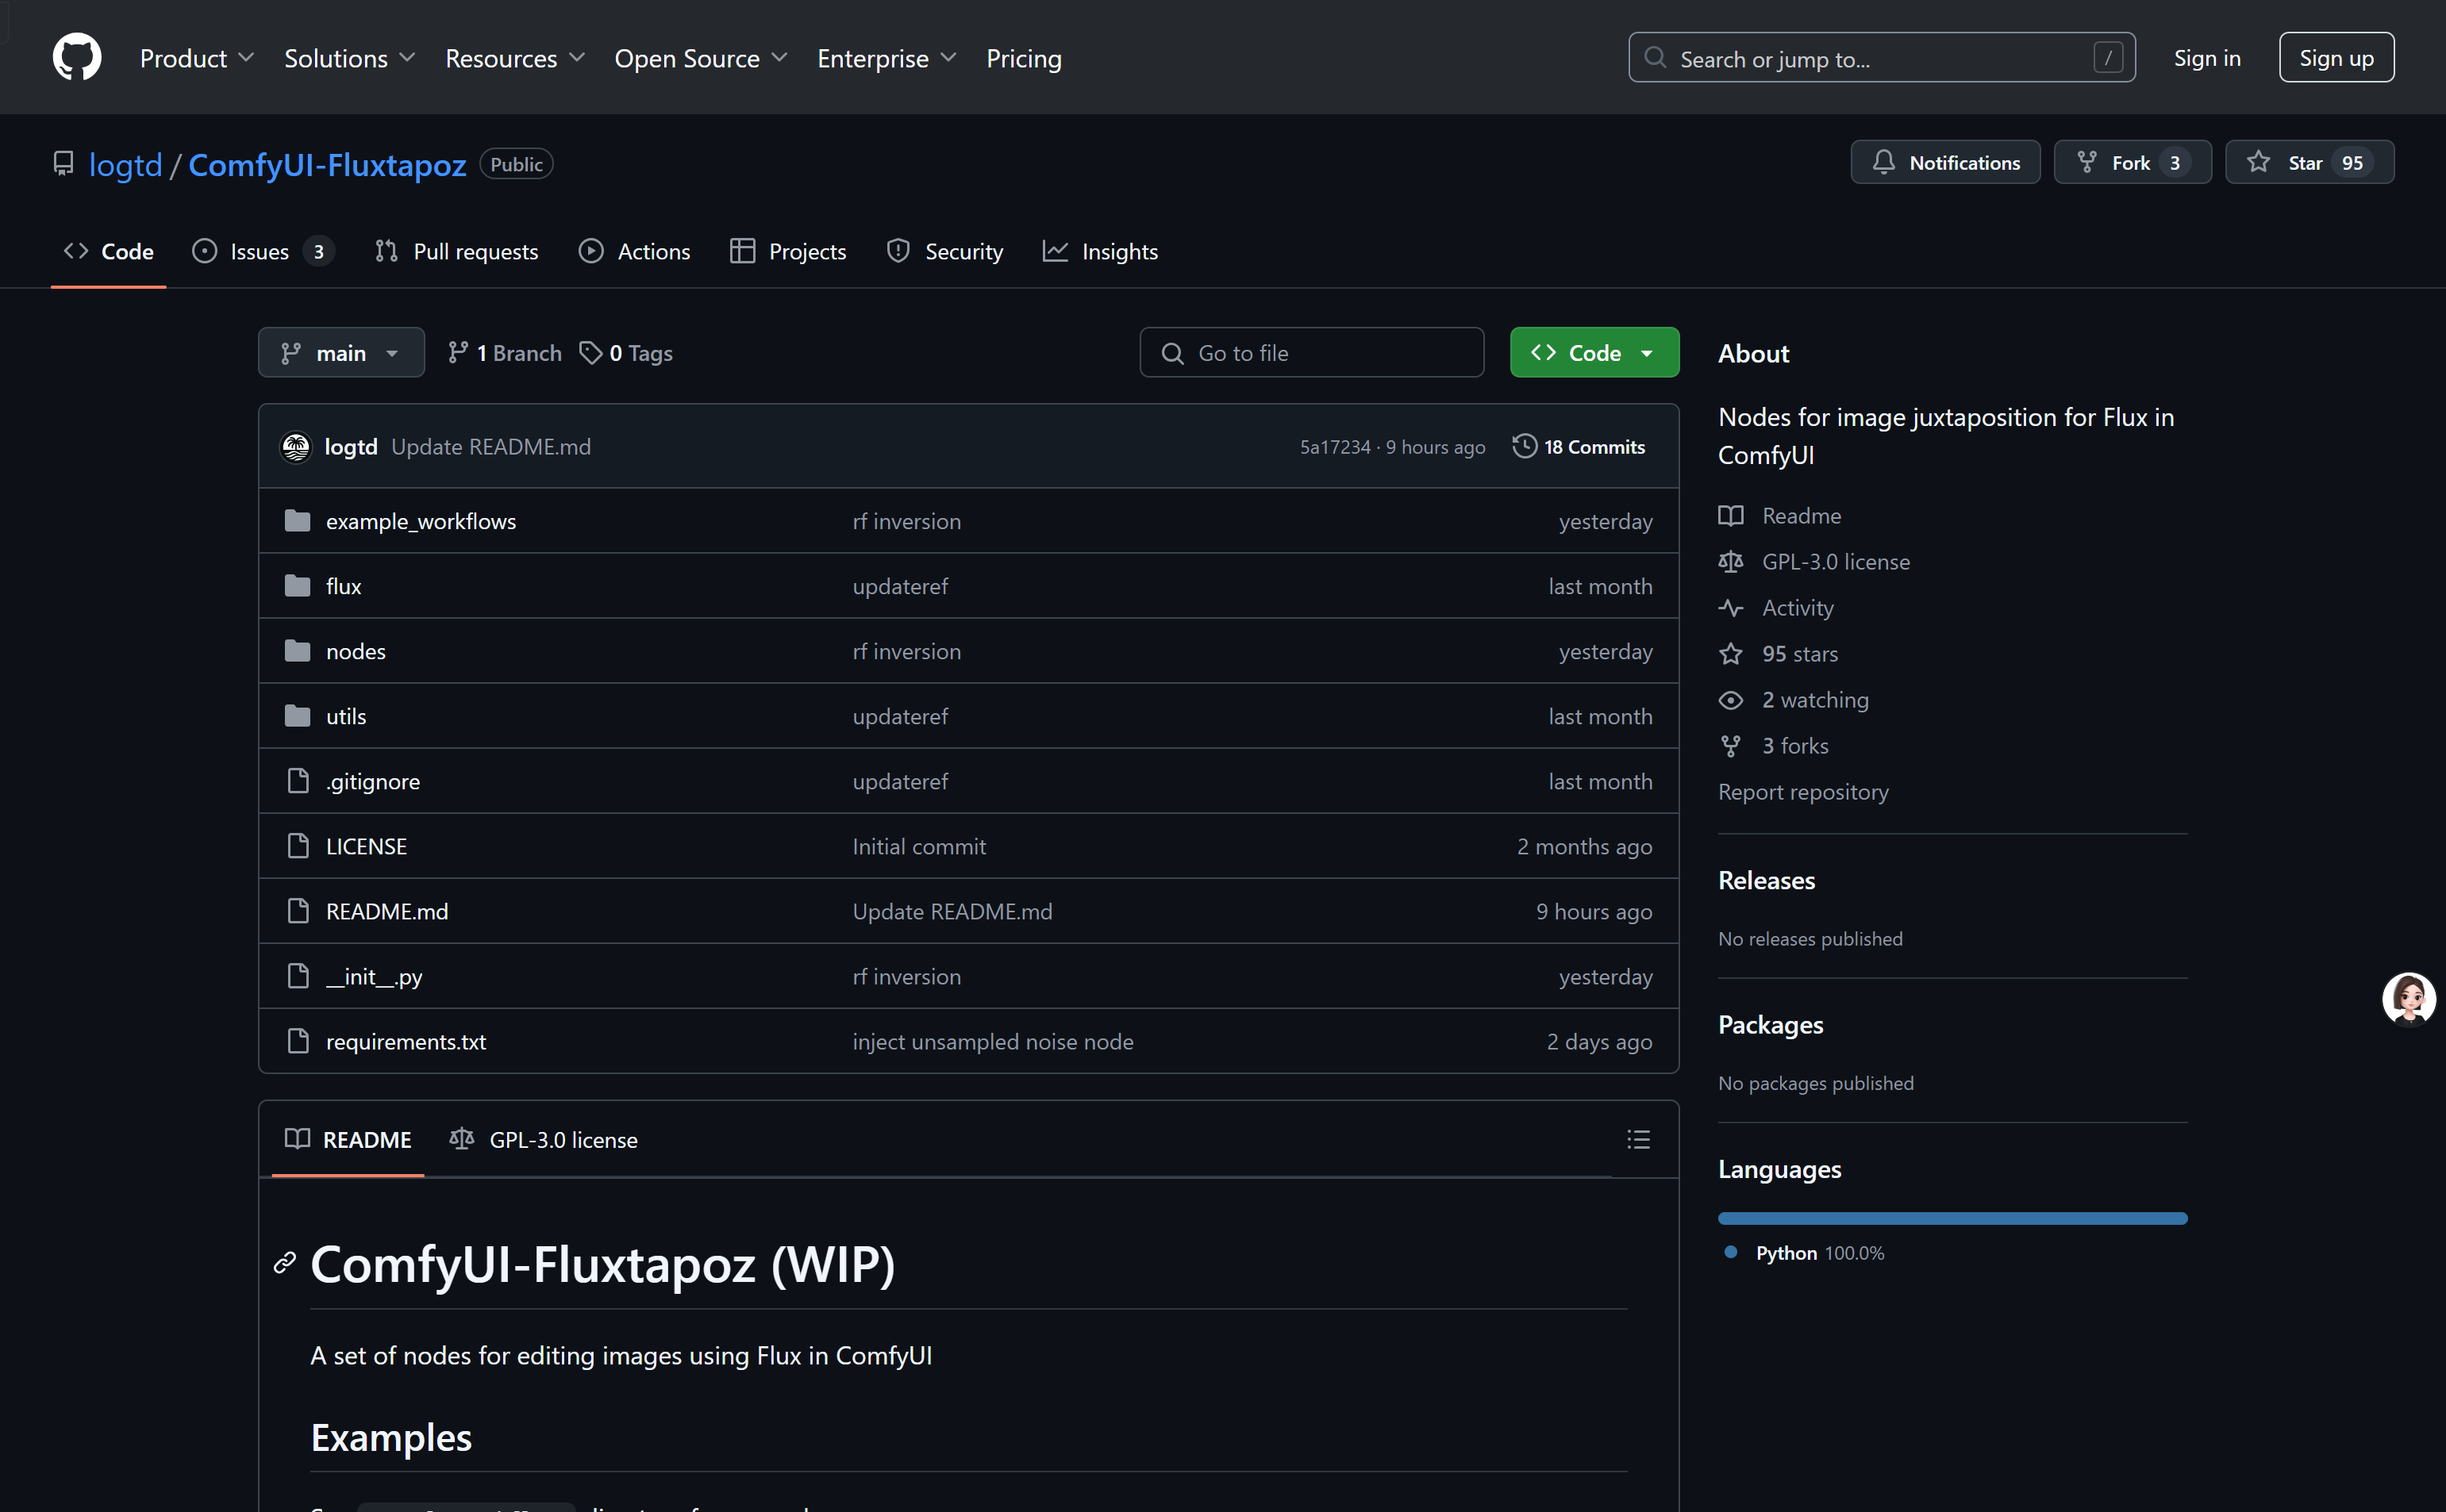2446x1512 pixels.
Task: Click the flux folder icon
Action: [x=297, y=586]
